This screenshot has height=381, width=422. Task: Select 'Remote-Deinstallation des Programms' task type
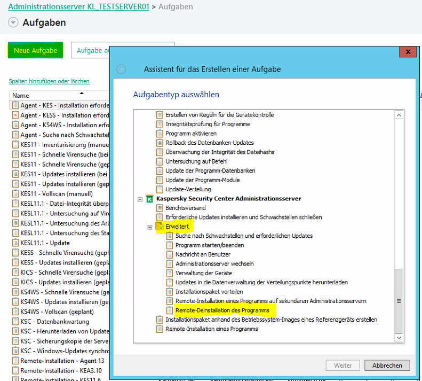coord(222,310)
